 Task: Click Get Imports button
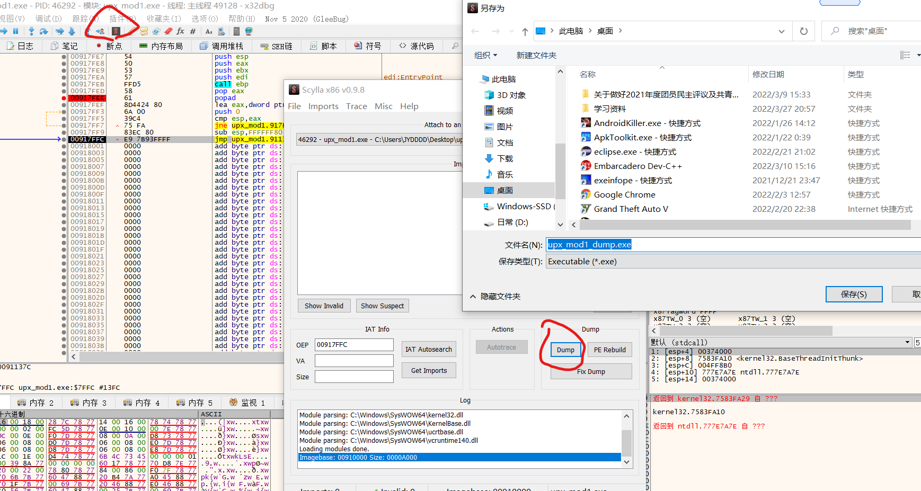tap(429, 371)
